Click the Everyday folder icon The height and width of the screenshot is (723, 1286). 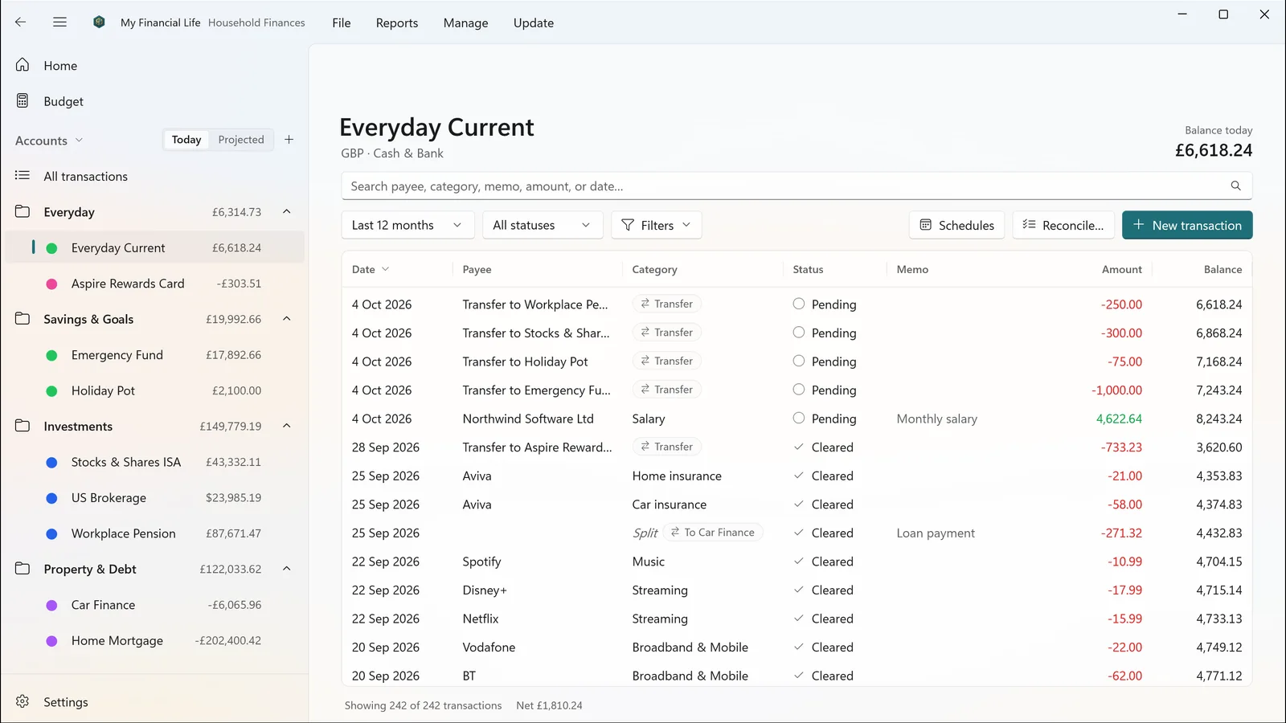tap(23, 212)
